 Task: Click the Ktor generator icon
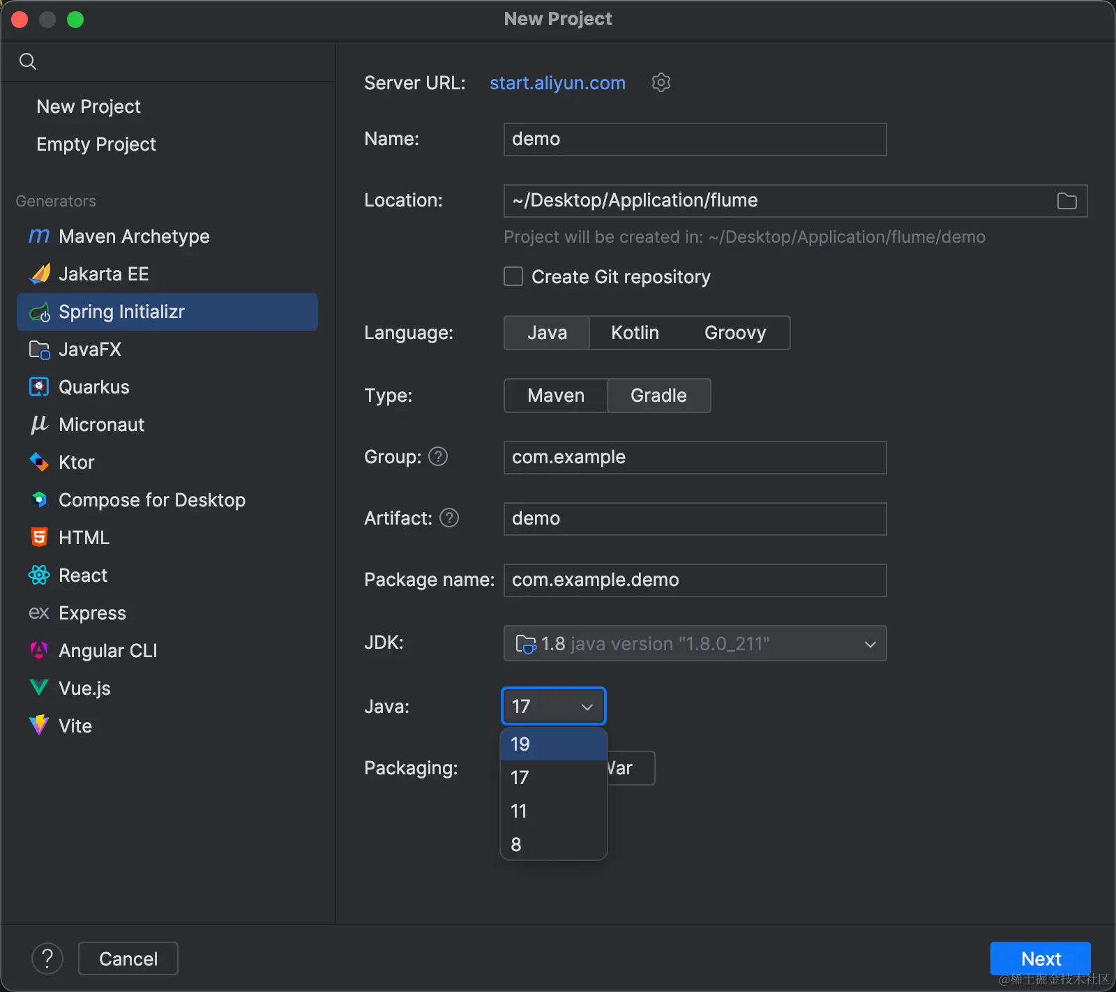(x=39, y=463)
